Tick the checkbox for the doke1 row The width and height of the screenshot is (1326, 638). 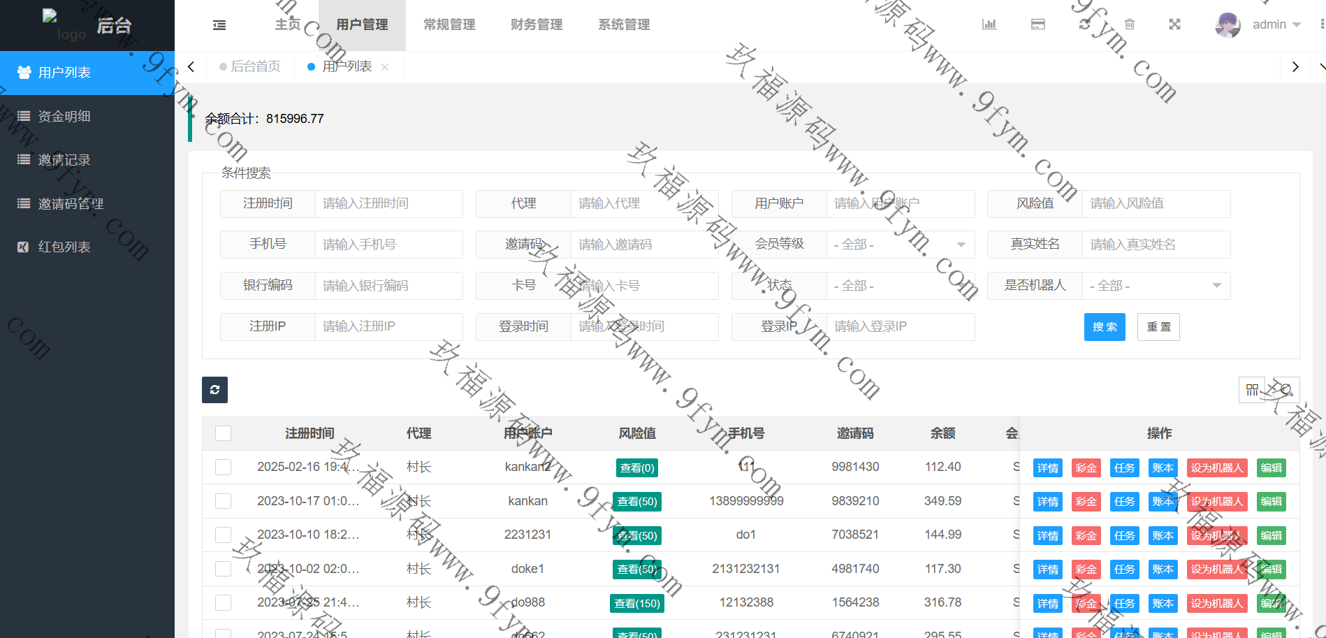[x=224, y=569]
